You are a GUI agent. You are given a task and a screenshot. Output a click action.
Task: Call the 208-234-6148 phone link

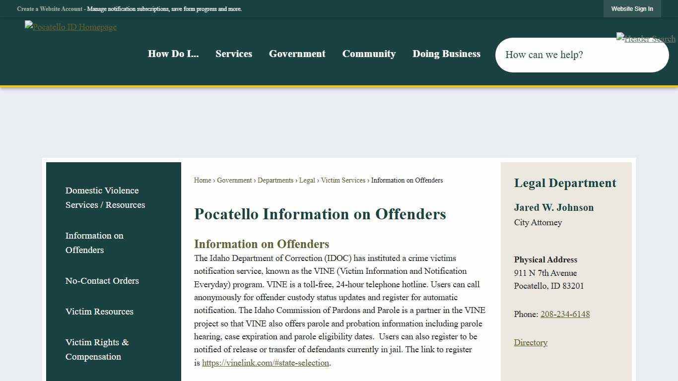[x=565, y=314]
